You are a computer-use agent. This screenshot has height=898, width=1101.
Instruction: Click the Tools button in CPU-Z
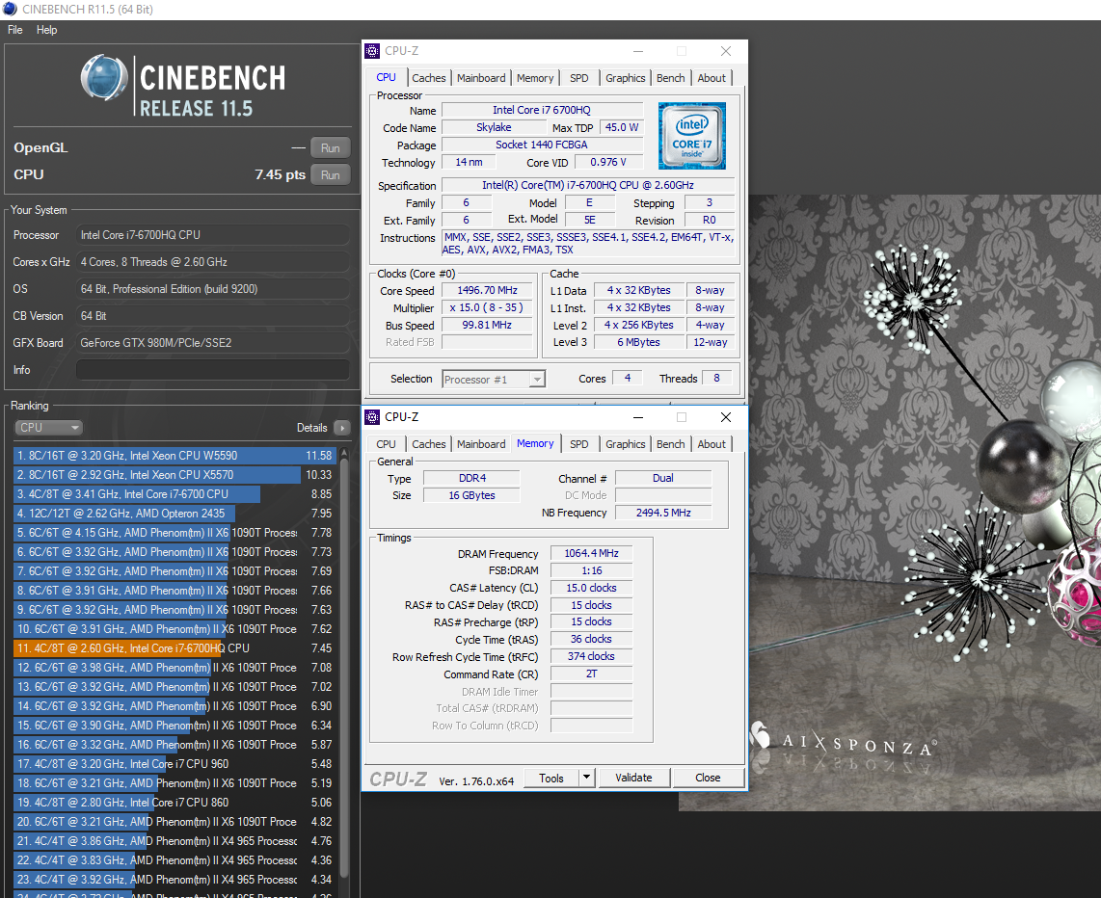tap(551, 778)
